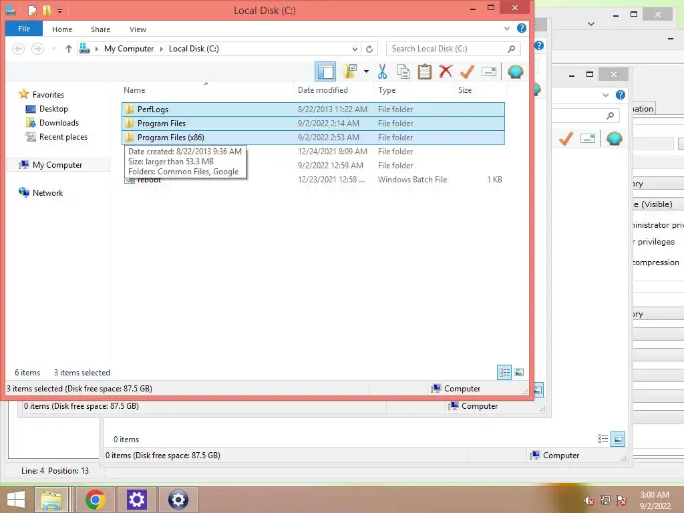Screen dimensions: 684x513
Task: Click Local Disk (C:) in the address breadcrumb
Action: (194, 49)
